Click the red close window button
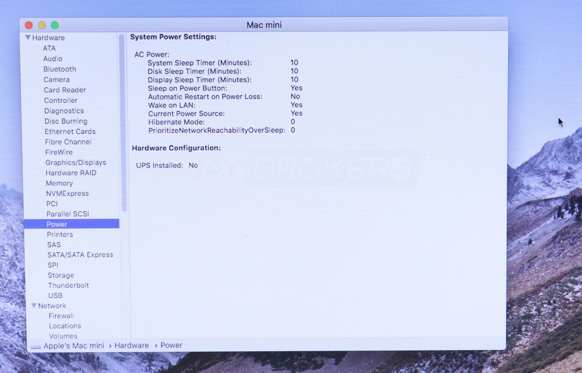The height and width of the screenshot is (373, 582). [29, 25]
